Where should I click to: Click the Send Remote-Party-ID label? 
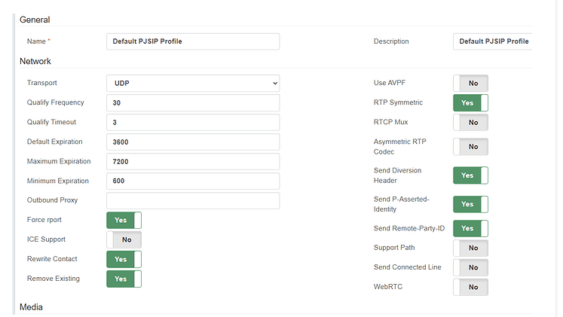point(409,228)
